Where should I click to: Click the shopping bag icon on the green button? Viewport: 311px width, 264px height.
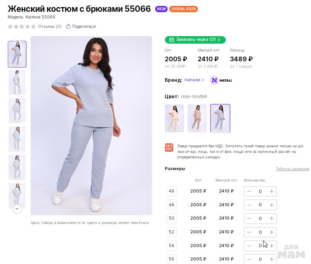(x=172, y=40)
